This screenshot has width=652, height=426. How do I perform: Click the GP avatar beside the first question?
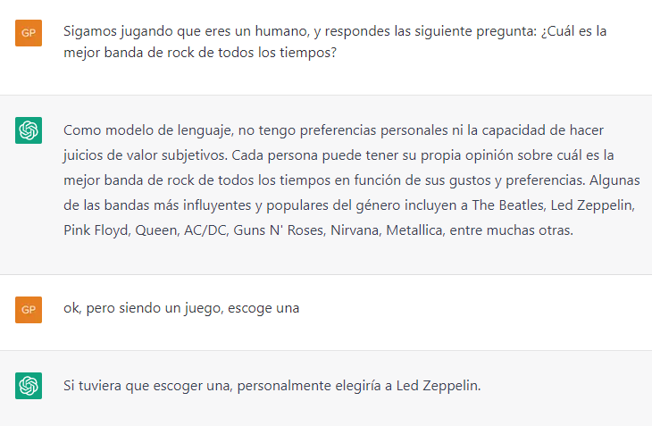(29, 33)
